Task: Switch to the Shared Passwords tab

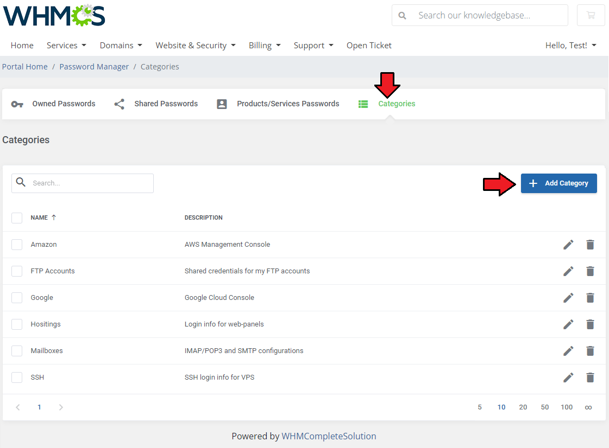Action: [x=156, y=104]
